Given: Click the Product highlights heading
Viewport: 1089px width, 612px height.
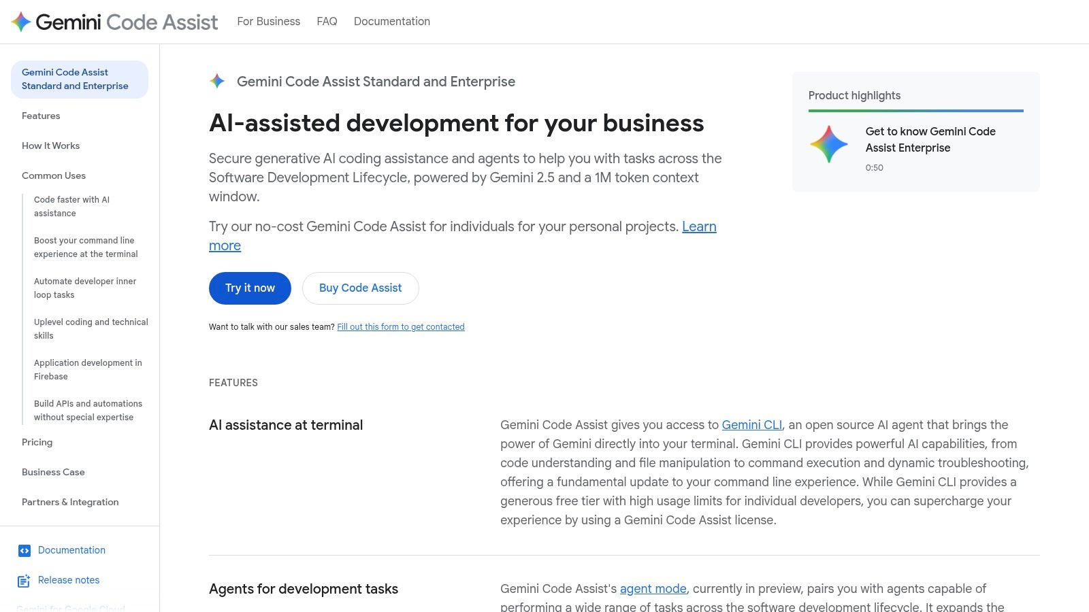Looking at the screenshot, I should click(854, 96).
